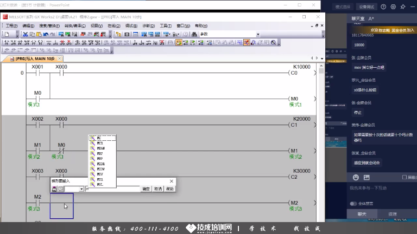Click the cF9 delete horizontal line icon
The image size is (417, 234).
[62, 42]
